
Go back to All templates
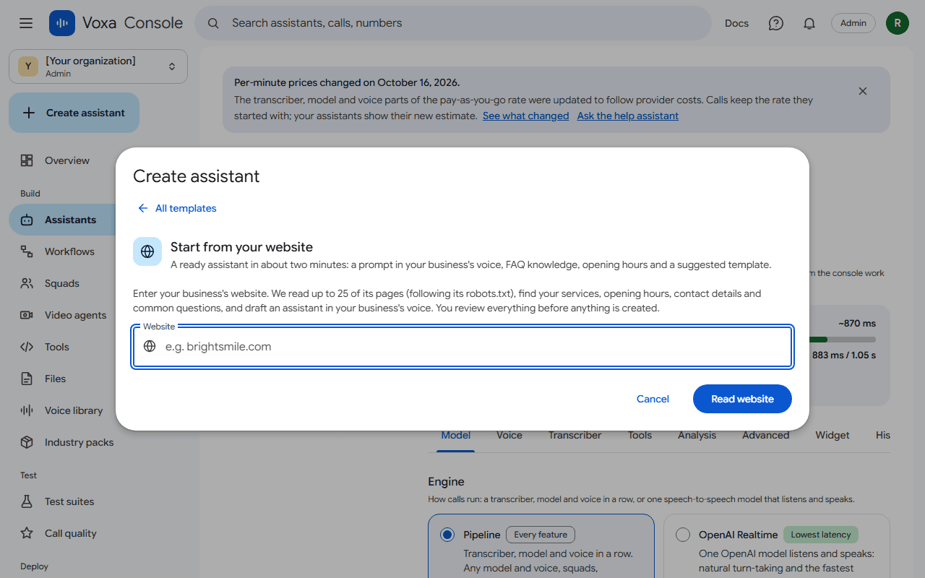coord(177,208)
